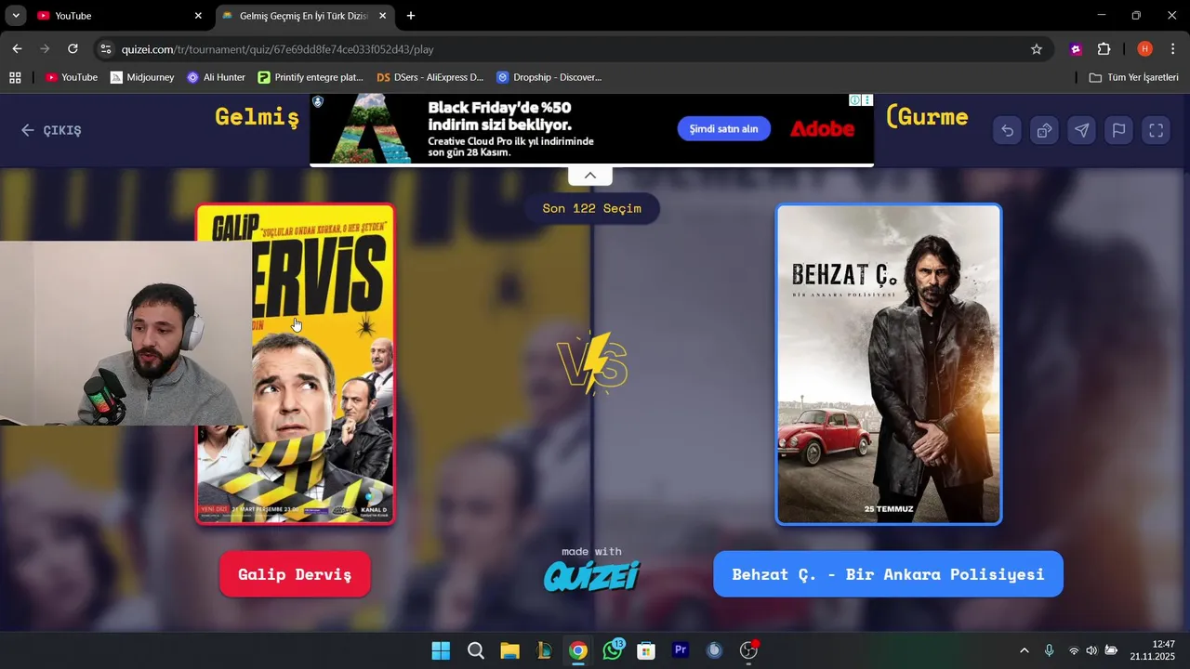This screenshot has height=669, width=1190.
Task: Open the Dropship - Discover bookmark
Action: pyautogui.click(x=549, y=77)
